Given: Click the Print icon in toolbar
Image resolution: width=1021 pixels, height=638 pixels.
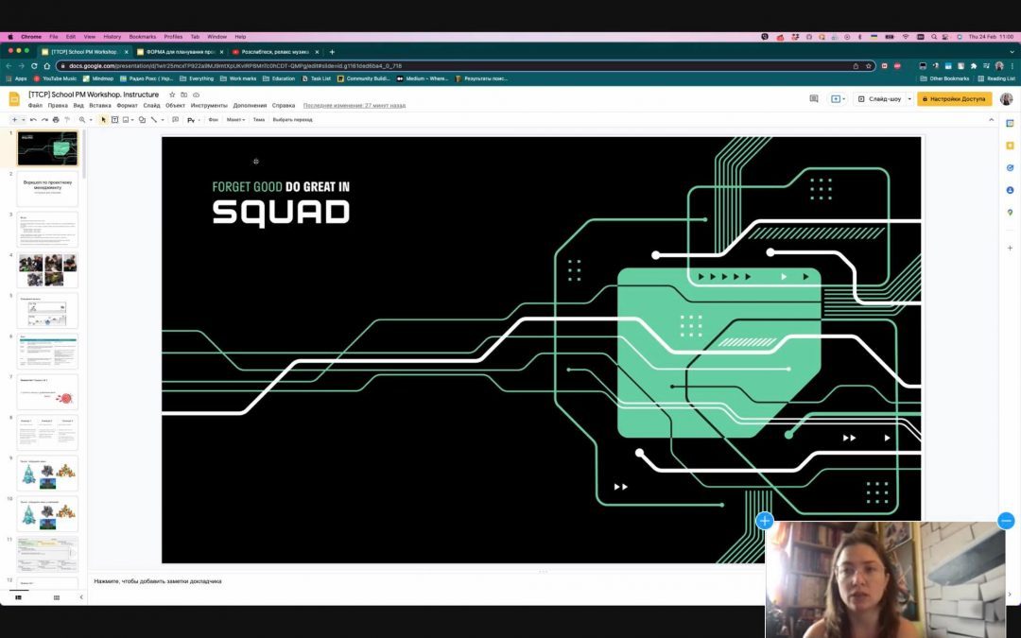Looking at the screenshot, I should (x=56, y=120).
